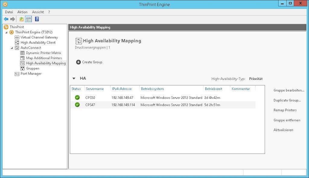Open the Aktion menu

coord(22,12)
